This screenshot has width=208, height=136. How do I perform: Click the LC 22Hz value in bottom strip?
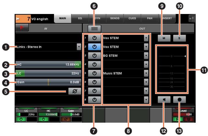(x=27, y=115)
